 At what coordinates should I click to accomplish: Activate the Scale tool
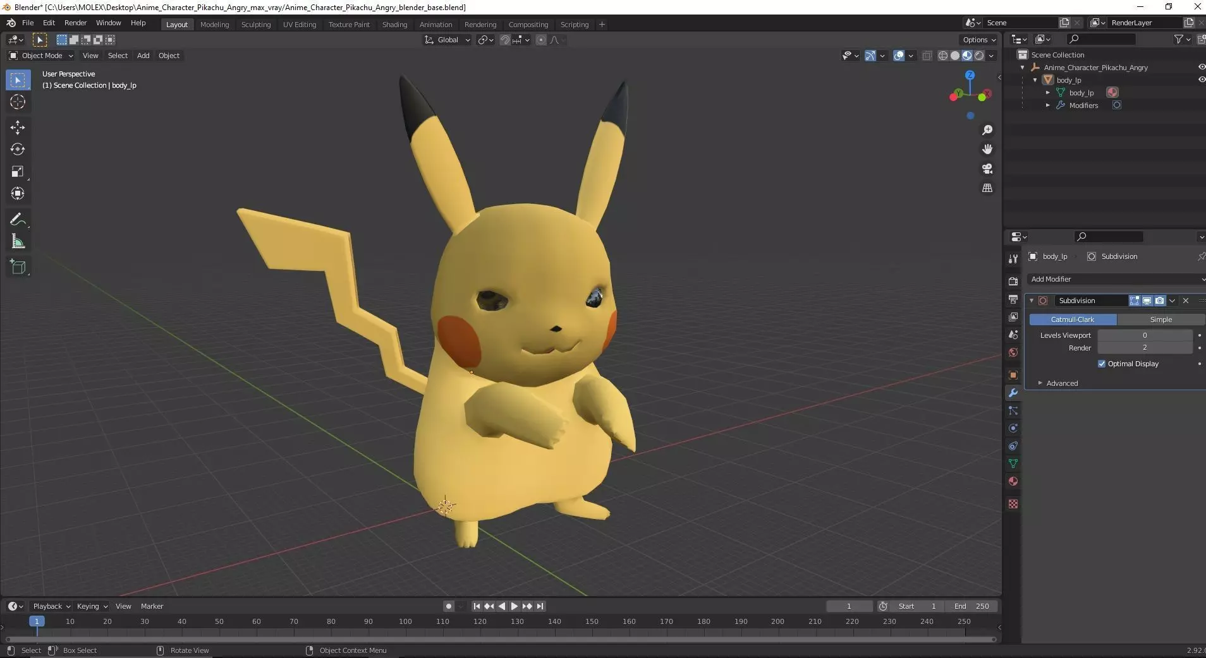[18, 171]
